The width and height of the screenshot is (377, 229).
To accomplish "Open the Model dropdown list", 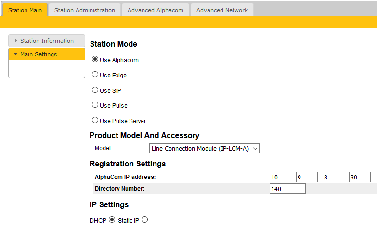I will (x=204, y=148).
